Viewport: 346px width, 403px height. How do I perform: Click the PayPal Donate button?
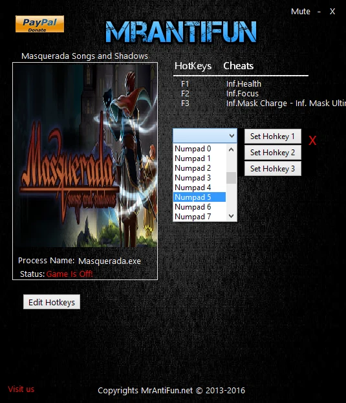click(39, 24)
